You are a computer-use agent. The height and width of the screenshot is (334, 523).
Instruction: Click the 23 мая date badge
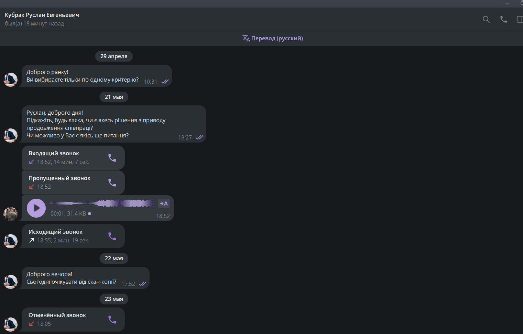coord(114,299)
